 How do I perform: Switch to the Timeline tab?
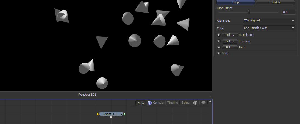(x=173, y=103)
